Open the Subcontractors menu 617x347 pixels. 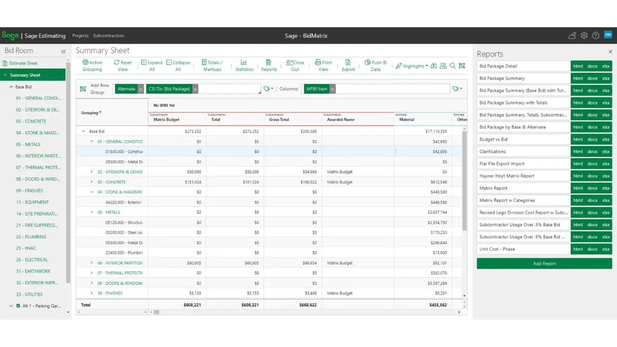click(108, 35)
